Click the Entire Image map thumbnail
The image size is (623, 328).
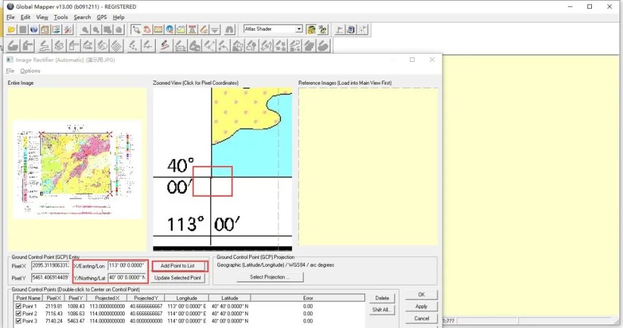pyautogui.click(x=77, y=169)
